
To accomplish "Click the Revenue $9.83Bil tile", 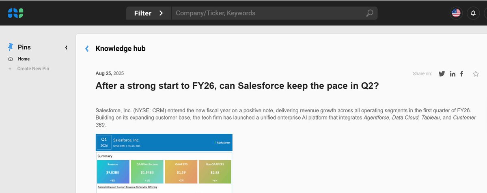I will click(113, 172).
